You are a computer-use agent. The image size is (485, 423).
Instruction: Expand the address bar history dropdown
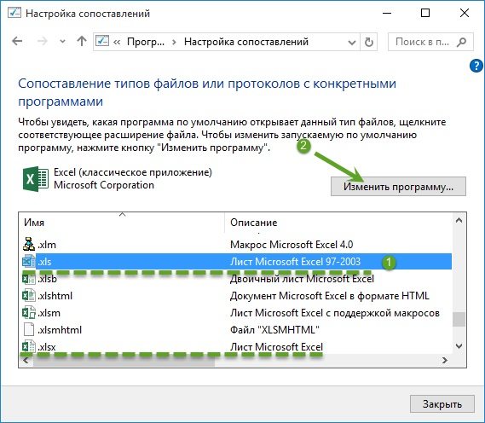352,42
